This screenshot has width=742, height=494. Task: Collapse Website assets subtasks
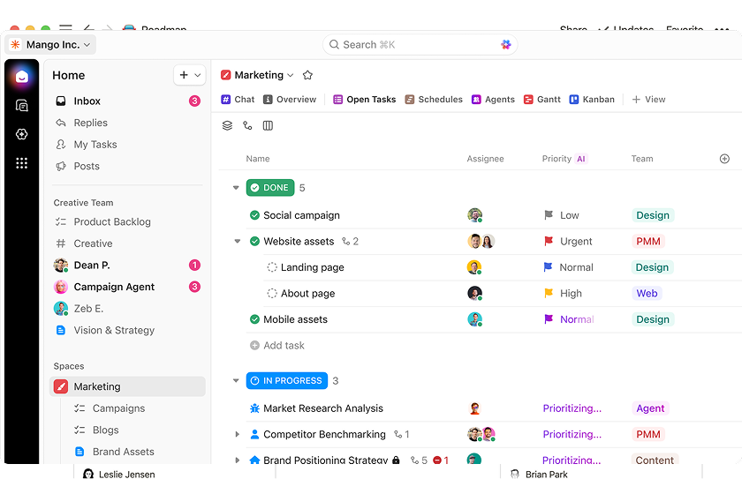point(238,241)
